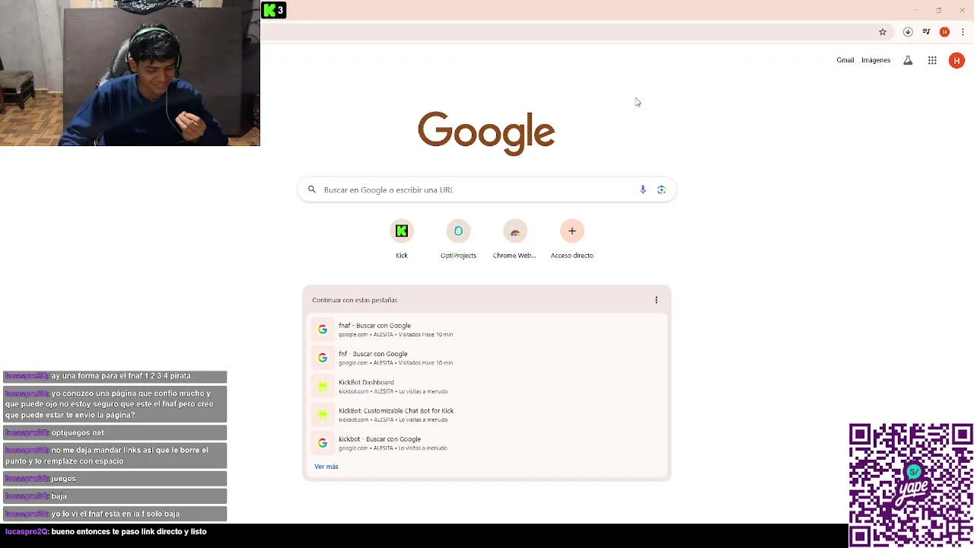Image resolution: width=974 pixels, height=548 pixels.
Task: Open the KickBot Dashboard entry
Action: 486,386
